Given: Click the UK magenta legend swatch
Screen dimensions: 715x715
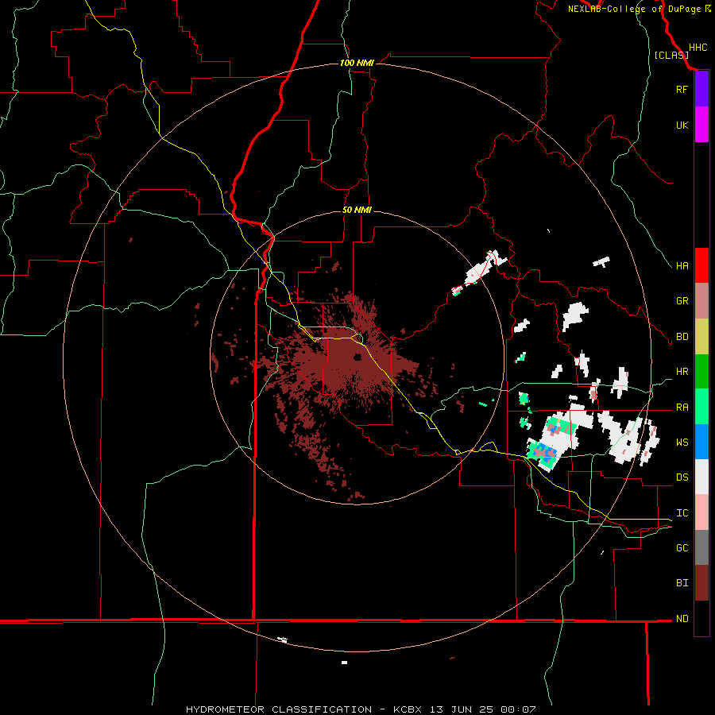Looking at the screenshot, I should coord(701,125).
